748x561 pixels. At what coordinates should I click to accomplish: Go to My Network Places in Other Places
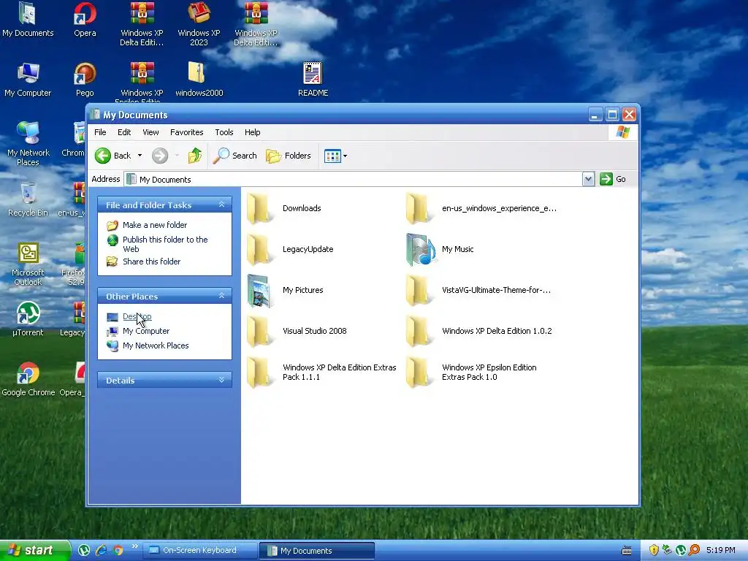pos(156,346)
